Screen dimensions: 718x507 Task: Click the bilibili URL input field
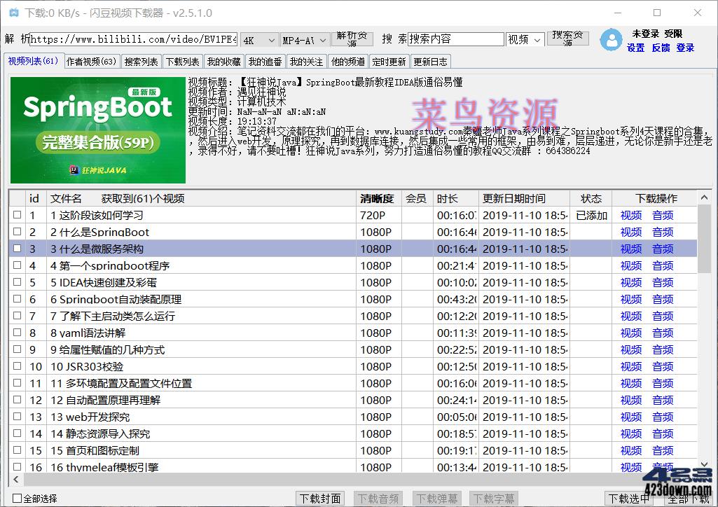[133, 39]
